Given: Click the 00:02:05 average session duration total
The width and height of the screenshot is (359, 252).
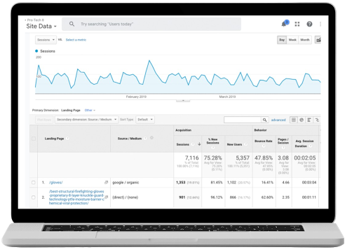Looking at the screenshot, I should (305, 158).
